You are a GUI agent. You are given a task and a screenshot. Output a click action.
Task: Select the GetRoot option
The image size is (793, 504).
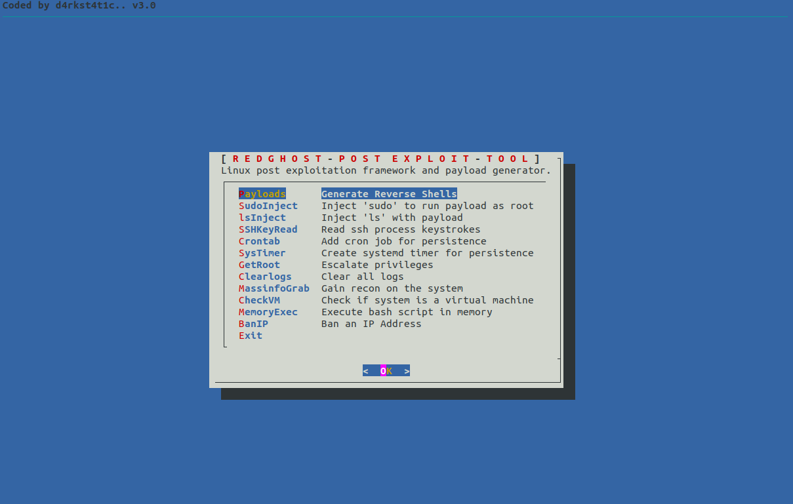(x=259, y=265)
